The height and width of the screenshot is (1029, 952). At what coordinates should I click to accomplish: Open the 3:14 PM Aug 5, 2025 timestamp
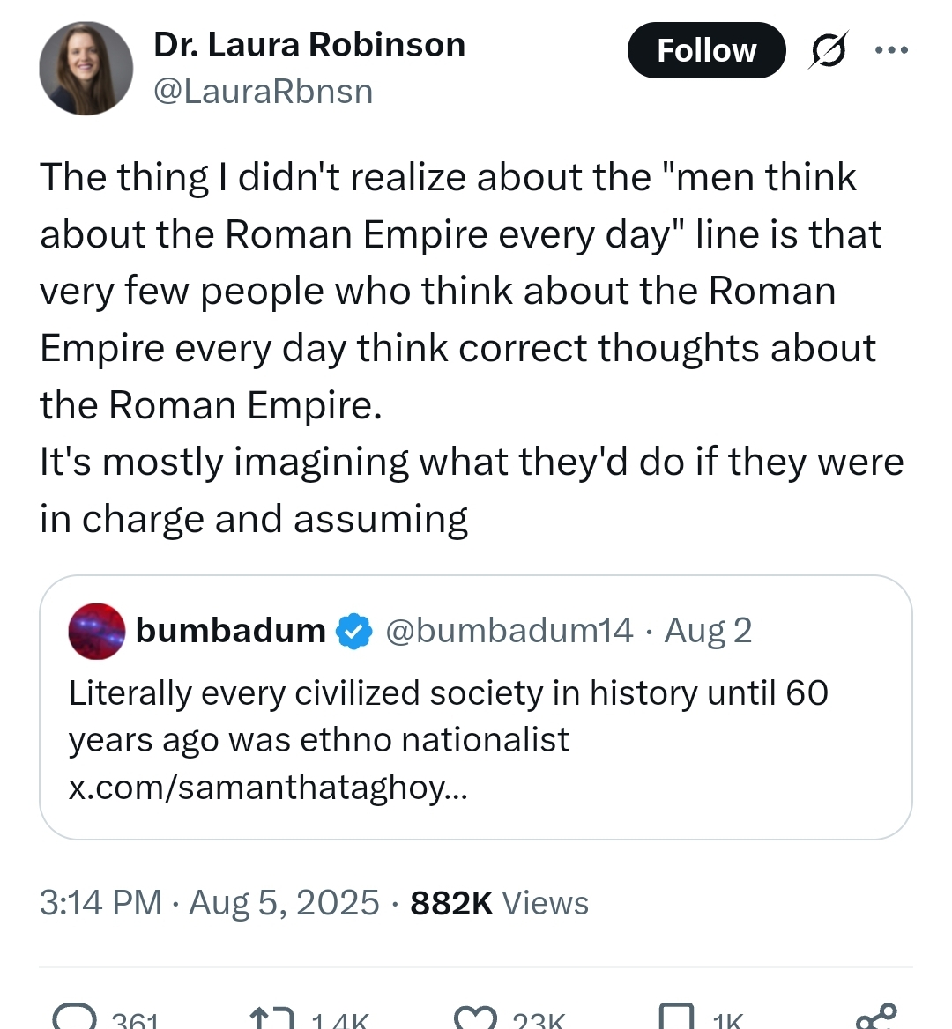coord(209,903)
